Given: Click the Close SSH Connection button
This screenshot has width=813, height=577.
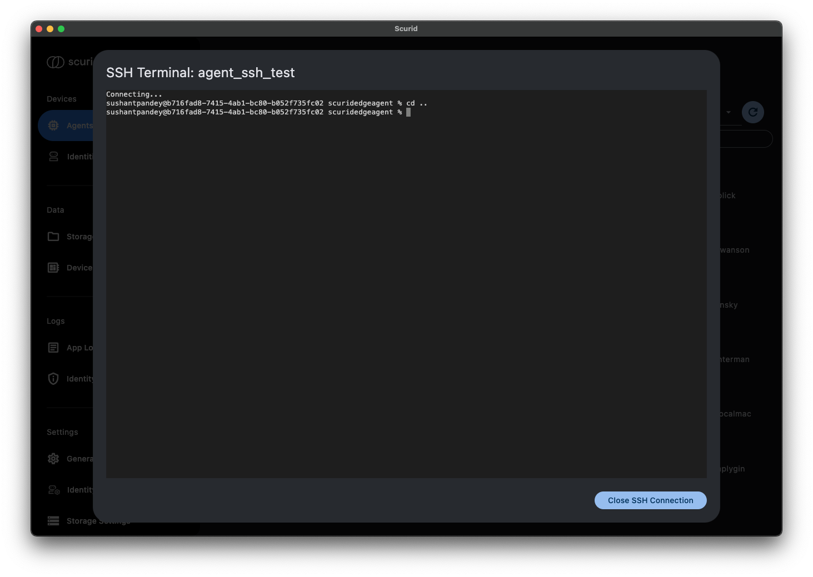Looking at the screenshot, I should (650, 500).
